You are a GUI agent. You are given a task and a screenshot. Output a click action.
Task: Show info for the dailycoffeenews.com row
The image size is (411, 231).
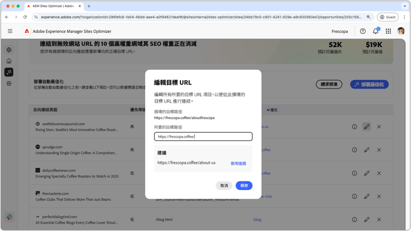355,173
